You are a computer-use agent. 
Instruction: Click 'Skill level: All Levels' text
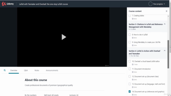[51, 95]
